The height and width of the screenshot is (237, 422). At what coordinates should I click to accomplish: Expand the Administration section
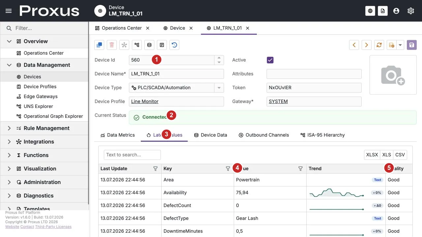click(9, 182)
